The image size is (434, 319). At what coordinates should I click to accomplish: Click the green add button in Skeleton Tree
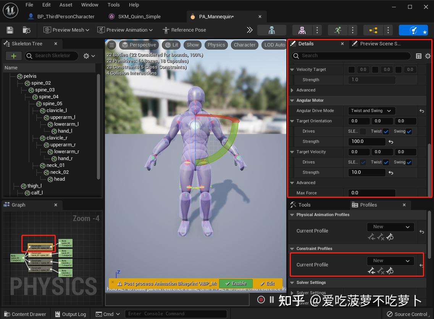13,56
